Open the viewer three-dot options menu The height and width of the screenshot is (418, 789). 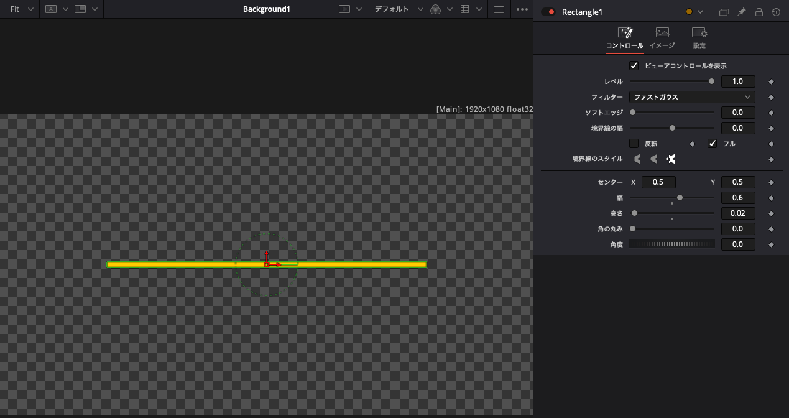pos(522,9)
